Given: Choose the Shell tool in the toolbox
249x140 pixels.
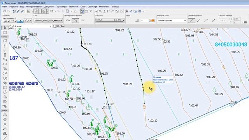Looking at the screenshot, I should [5, 78].
